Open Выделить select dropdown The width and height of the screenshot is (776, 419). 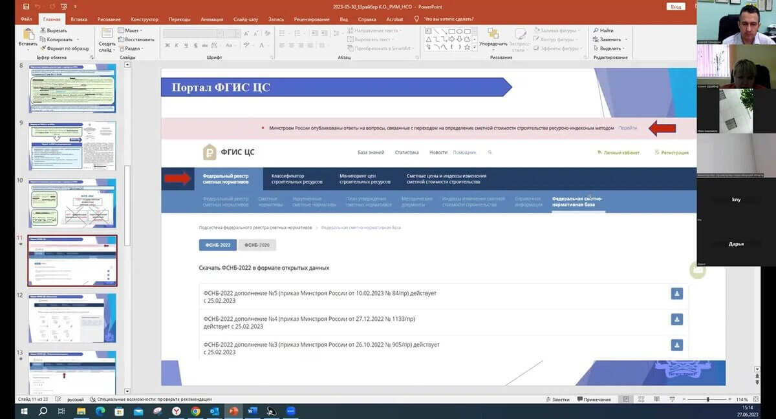point(609,48)
